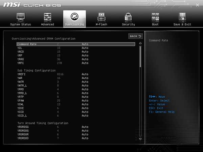Click the scroll up arrow
The width and height of the screenshot is (203, 152).
(x=140, y=43)
